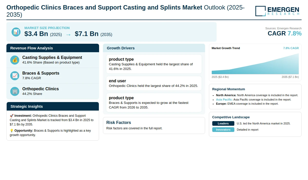Click the building Orthopedic Clinics icon
Screen dimensions: 308x180
coord(15,91)
